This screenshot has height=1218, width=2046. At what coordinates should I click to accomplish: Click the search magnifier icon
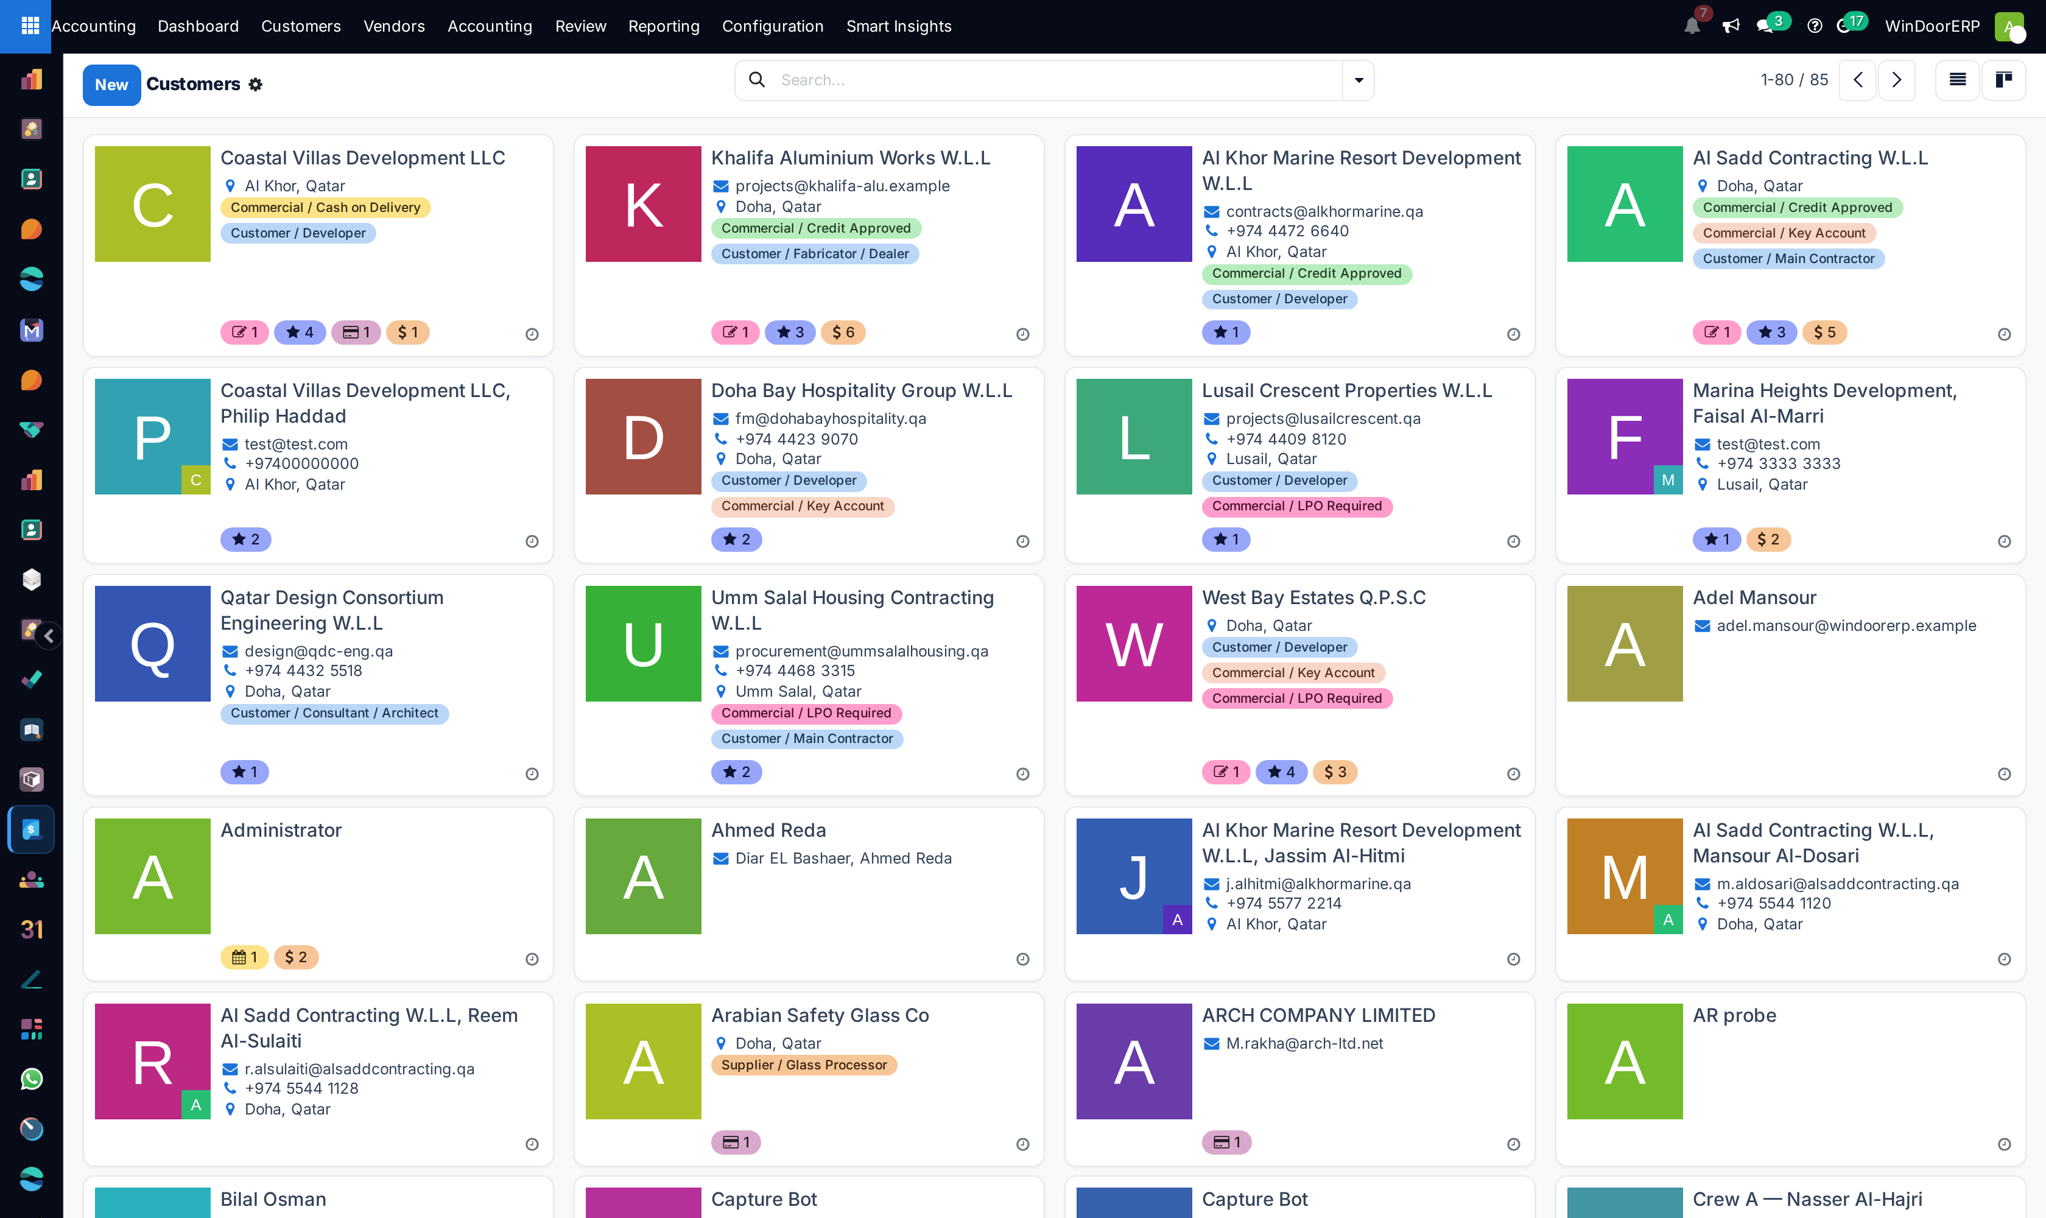coord(757,80)
